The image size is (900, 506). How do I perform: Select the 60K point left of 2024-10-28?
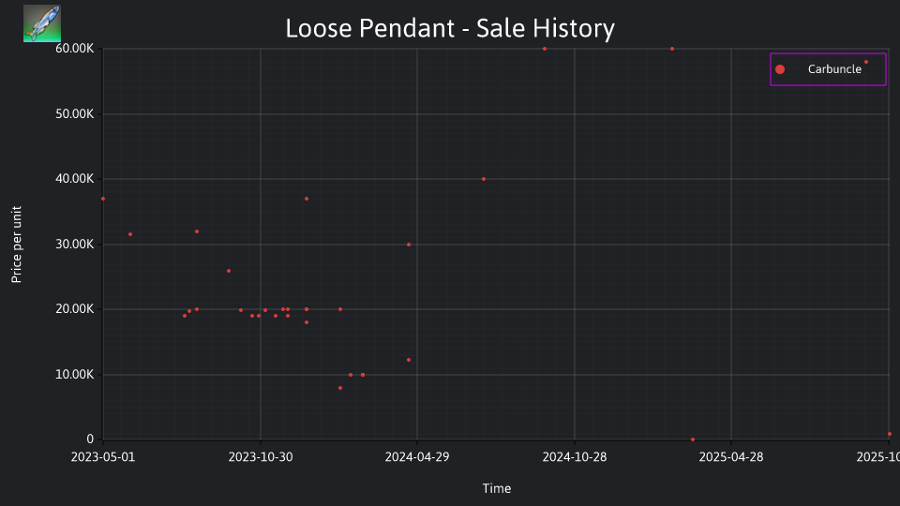(x=545, y=49)
